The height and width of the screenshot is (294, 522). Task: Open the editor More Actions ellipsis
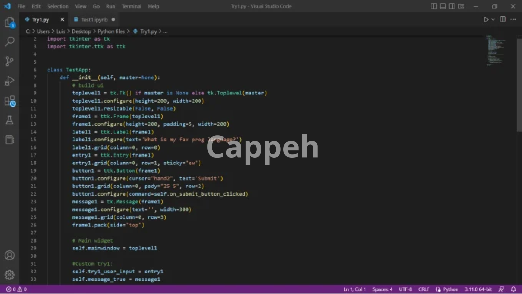[513, 20]
